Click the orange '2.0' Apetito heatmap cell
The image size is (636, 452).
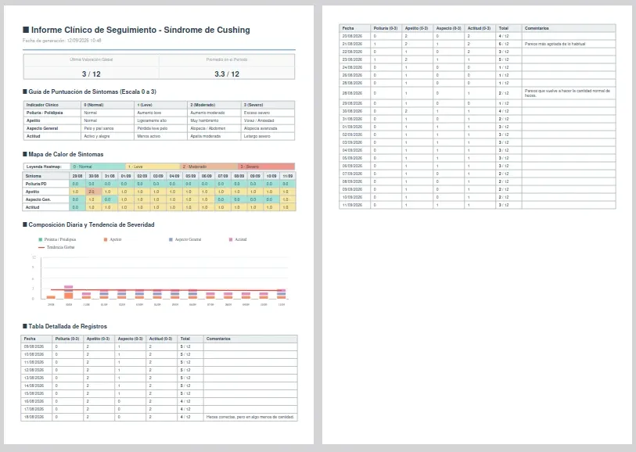point(94,192)
